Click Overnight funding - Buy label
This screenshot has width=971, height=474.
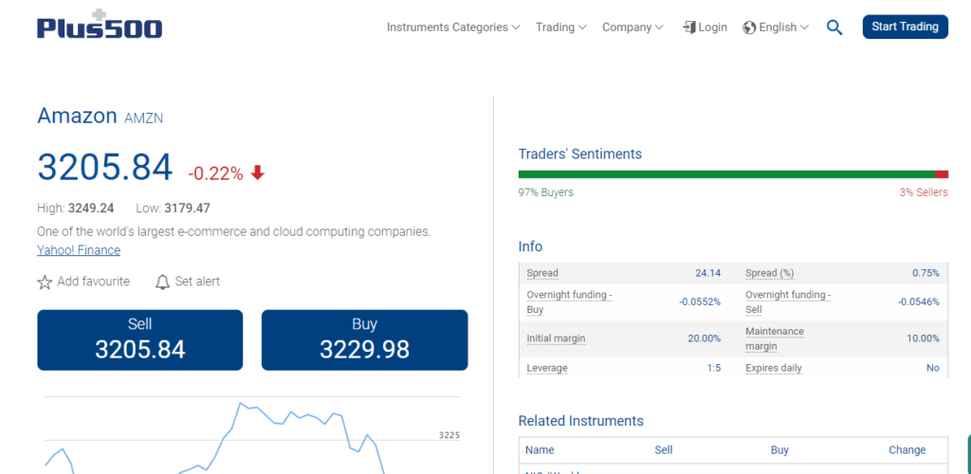[569, 302]
